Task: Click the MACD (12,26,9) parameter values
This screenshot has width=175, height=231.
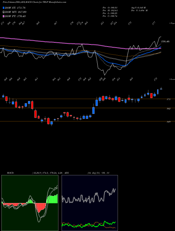Action: pos(48,173)
